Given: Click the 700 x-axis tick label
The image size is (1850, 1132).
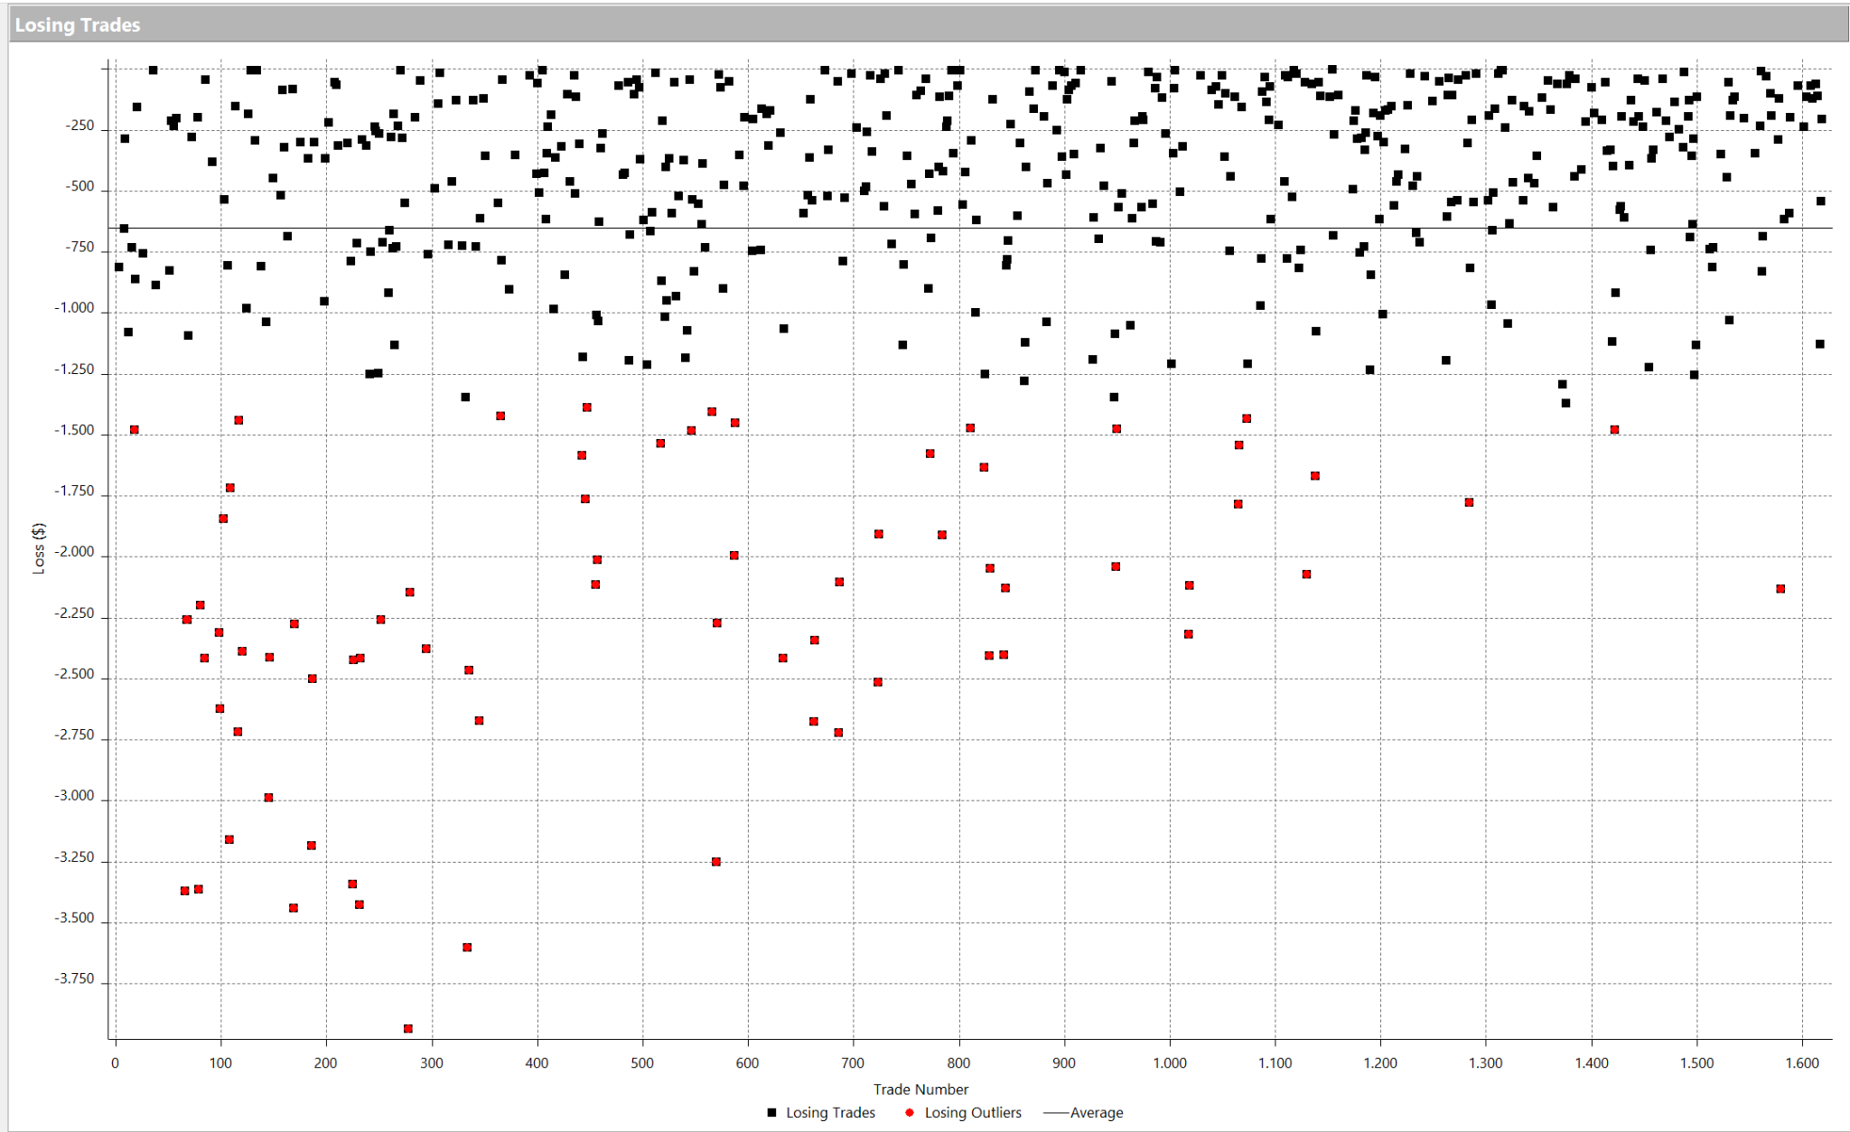Looking at the screenshot, I should (853, 1063).
